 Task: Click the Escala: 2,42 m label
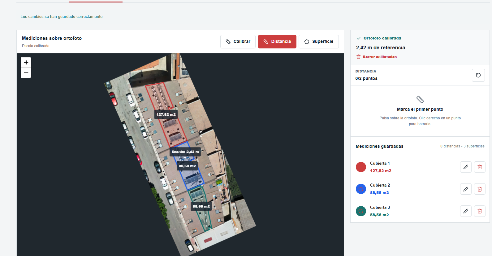(x=185, y=152)
